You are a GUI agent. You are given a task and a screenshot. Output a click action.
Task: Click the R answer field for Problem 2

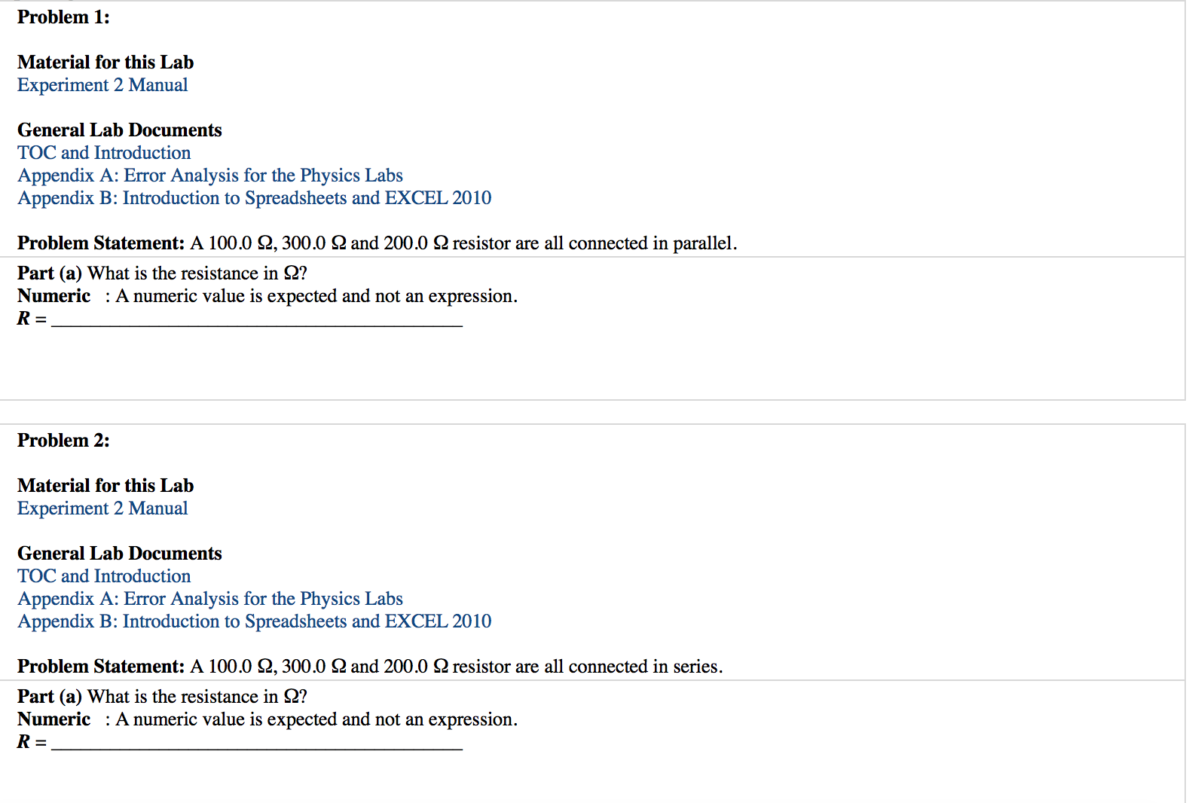(x=257, y=742)
